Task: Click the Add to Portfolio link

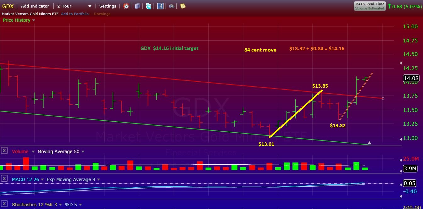Action: click(x=75, y=14)
